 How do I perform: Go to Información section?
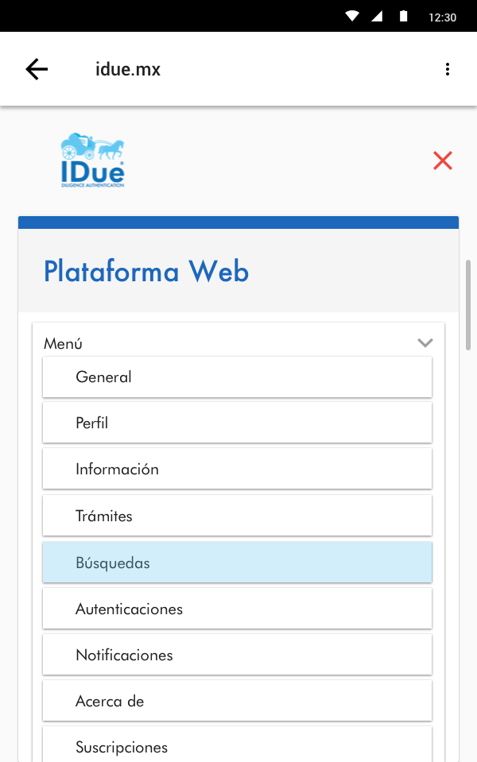[237, 470]
